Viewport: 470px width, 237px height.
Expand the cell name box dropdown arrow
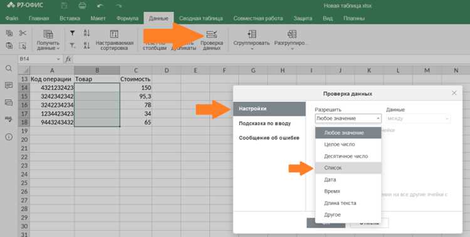point(58,59)
